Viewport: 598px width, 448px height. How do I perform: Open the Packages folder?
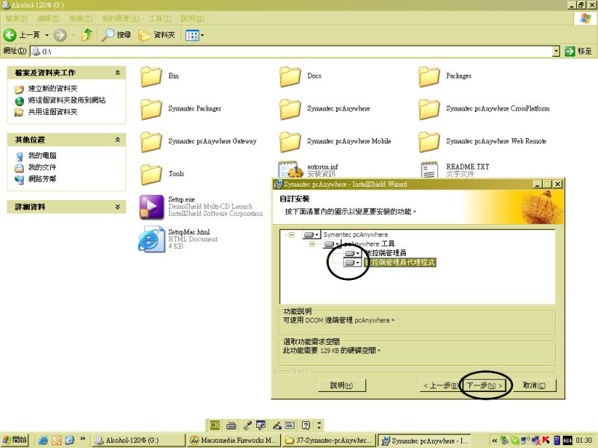[x=429, y=76]
